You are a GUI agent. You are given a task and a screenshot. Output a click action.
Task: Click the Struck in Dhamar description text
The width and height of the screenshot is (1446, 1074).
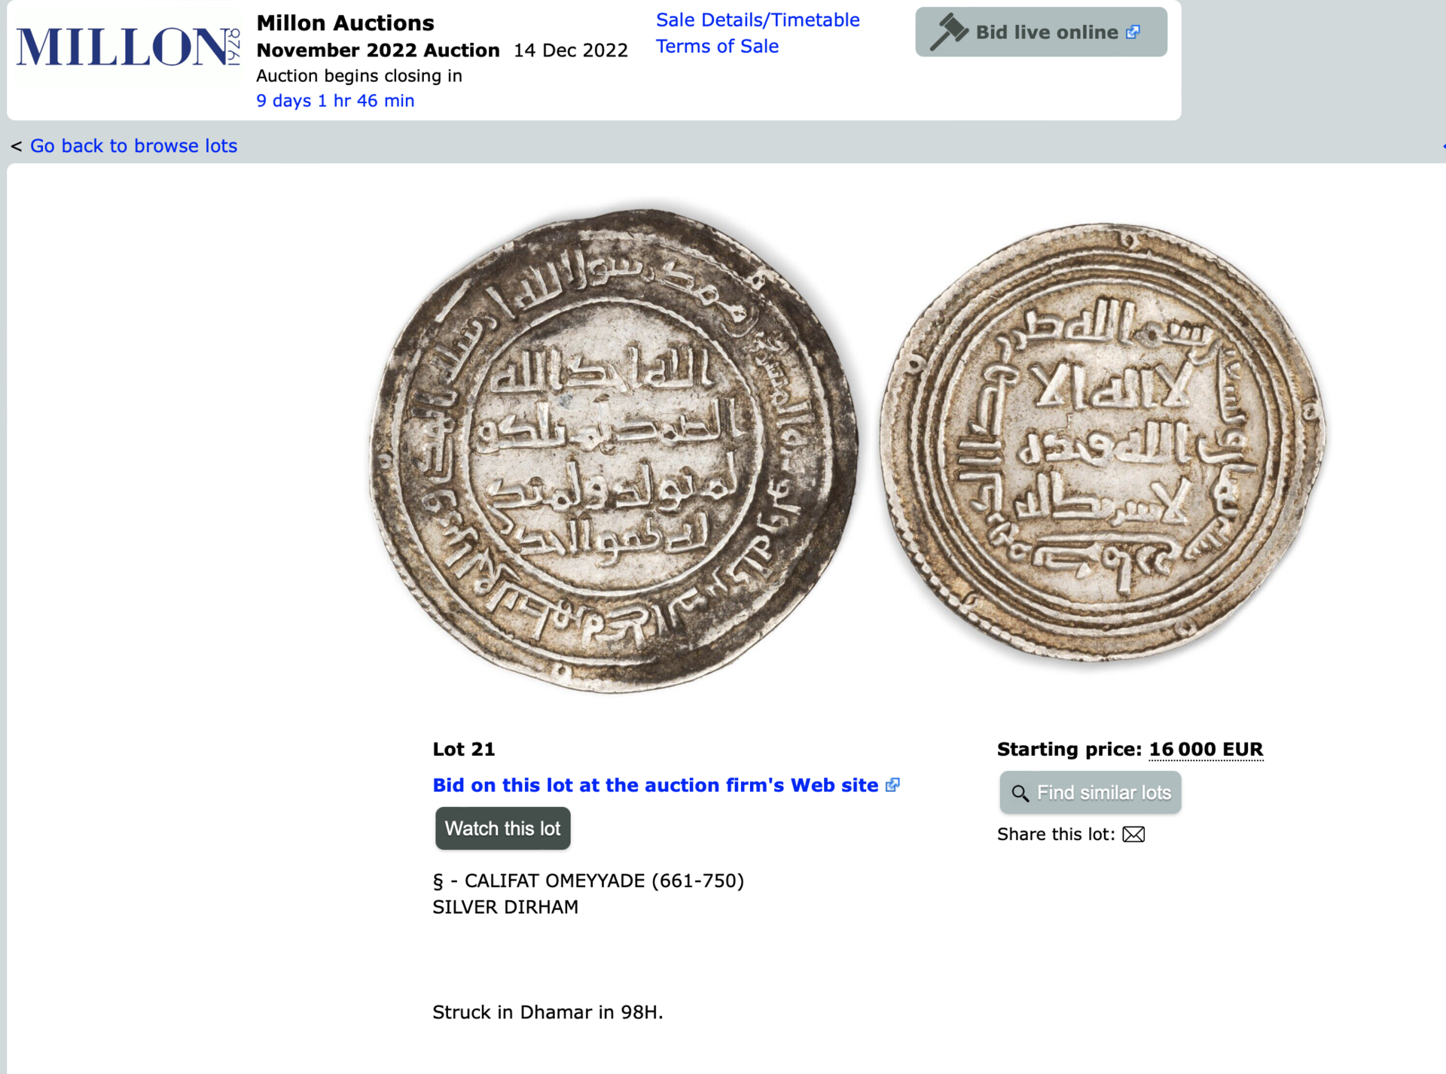coord(548,1012)
